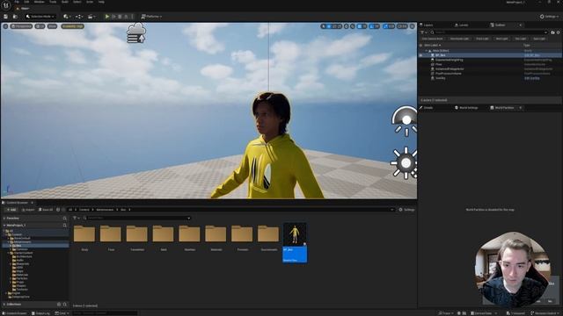Screen dimensions: 563x316
Task: Click the Scalability viewport badge
Action: pos(72,26)
